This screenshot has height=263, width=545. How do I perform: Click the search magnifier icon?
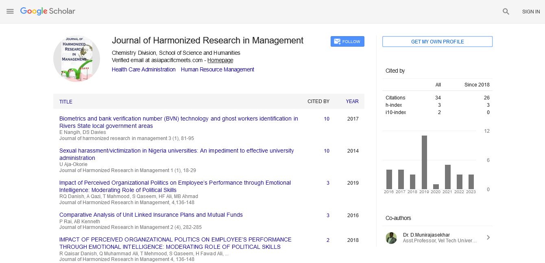pos(506,12)
